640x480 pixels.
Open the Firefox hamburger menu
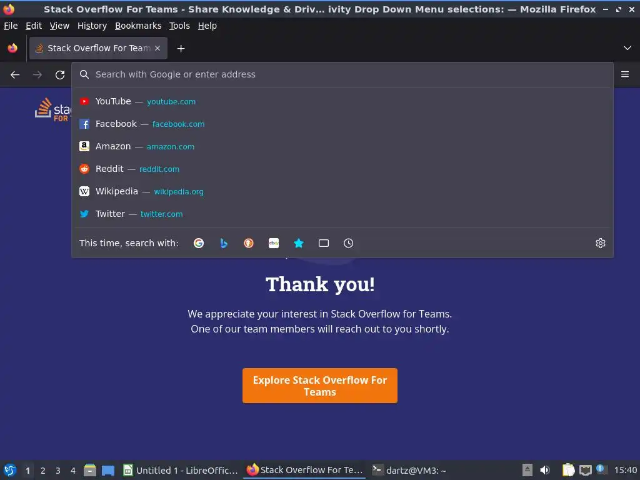click(625, 74)
